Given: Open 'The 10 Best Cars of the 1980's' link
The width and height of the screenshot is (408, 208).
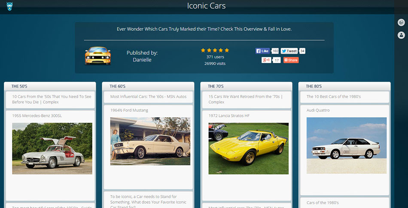Looking at the screenshot, I should (334, 96).
